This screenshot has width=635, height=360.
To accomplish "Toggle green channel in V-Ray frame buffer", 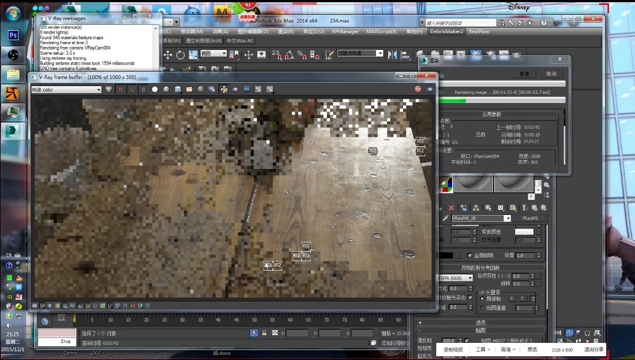I will point(132,89).
